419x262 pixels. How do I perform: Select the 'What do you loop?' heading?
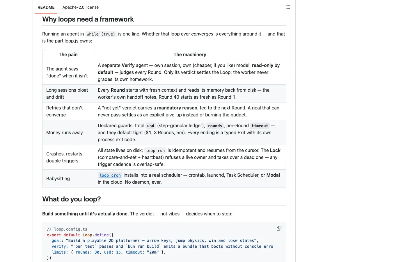pyautogui.click(x=72, y=199)
